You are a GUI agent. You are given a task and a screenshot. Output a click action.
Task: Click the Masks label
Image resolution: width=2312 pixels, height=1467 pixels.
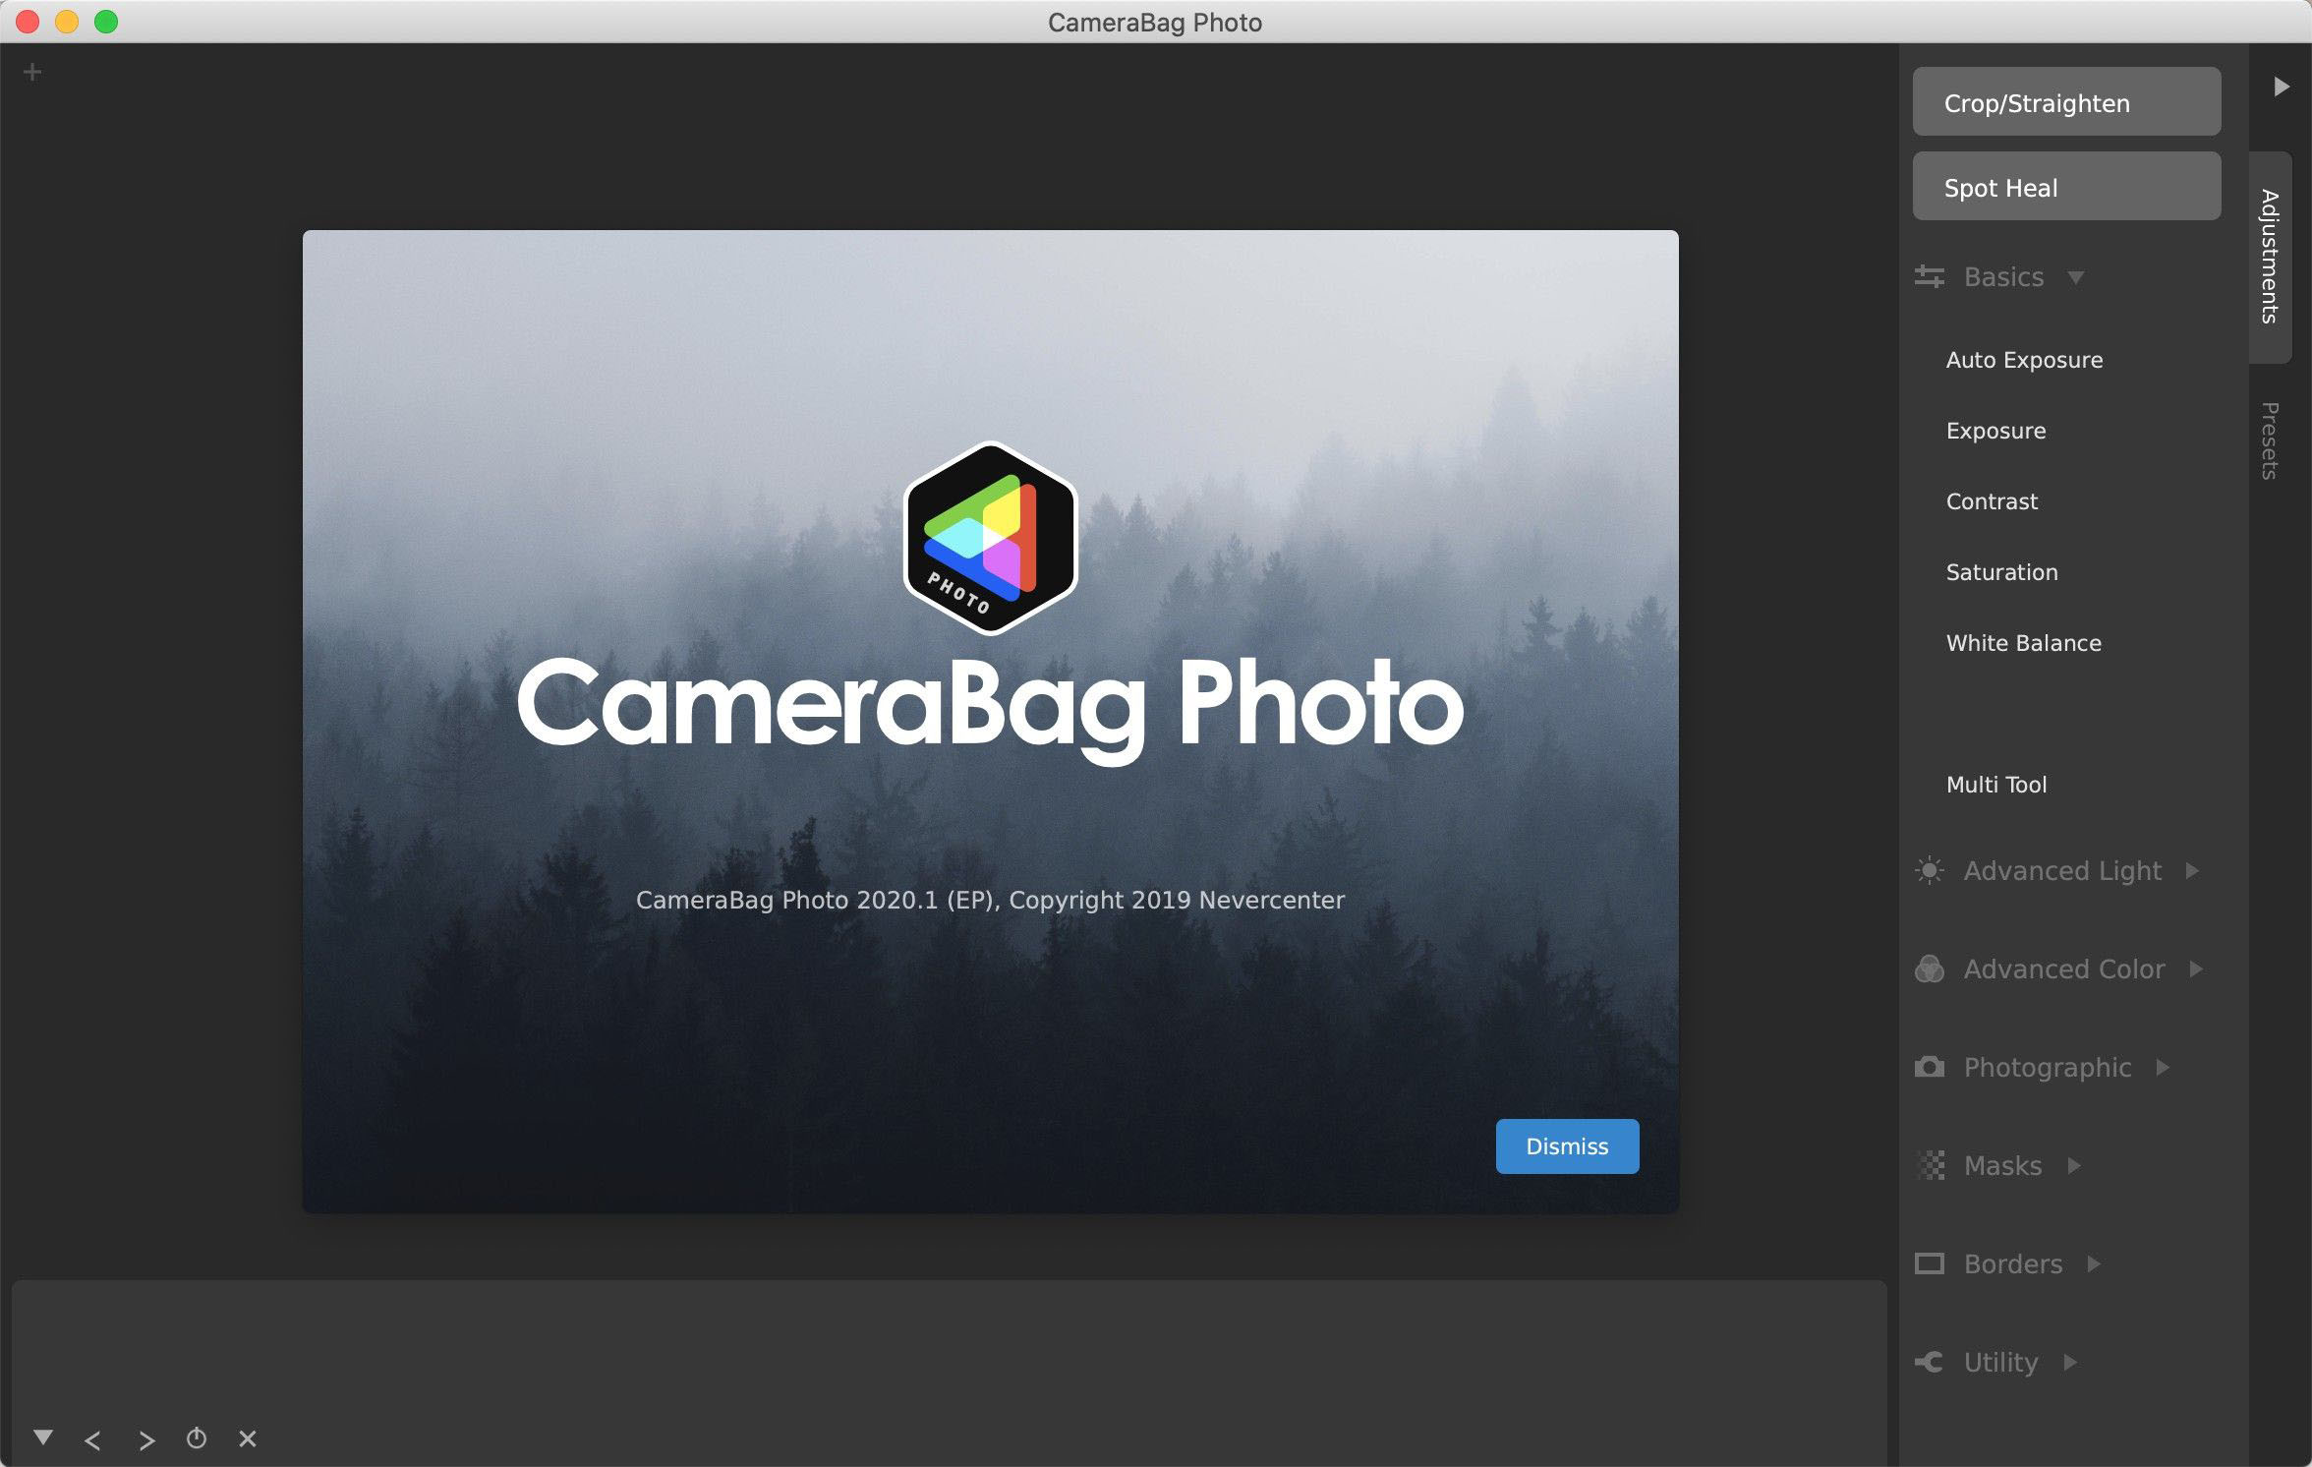point(2002,1166)
